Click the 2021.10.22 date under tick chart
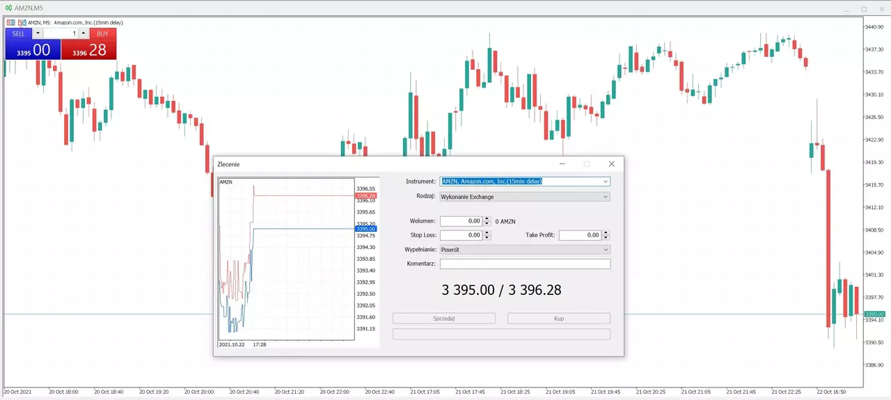The height and width of the screenshot is (400, 891). [x=232, y=344]
